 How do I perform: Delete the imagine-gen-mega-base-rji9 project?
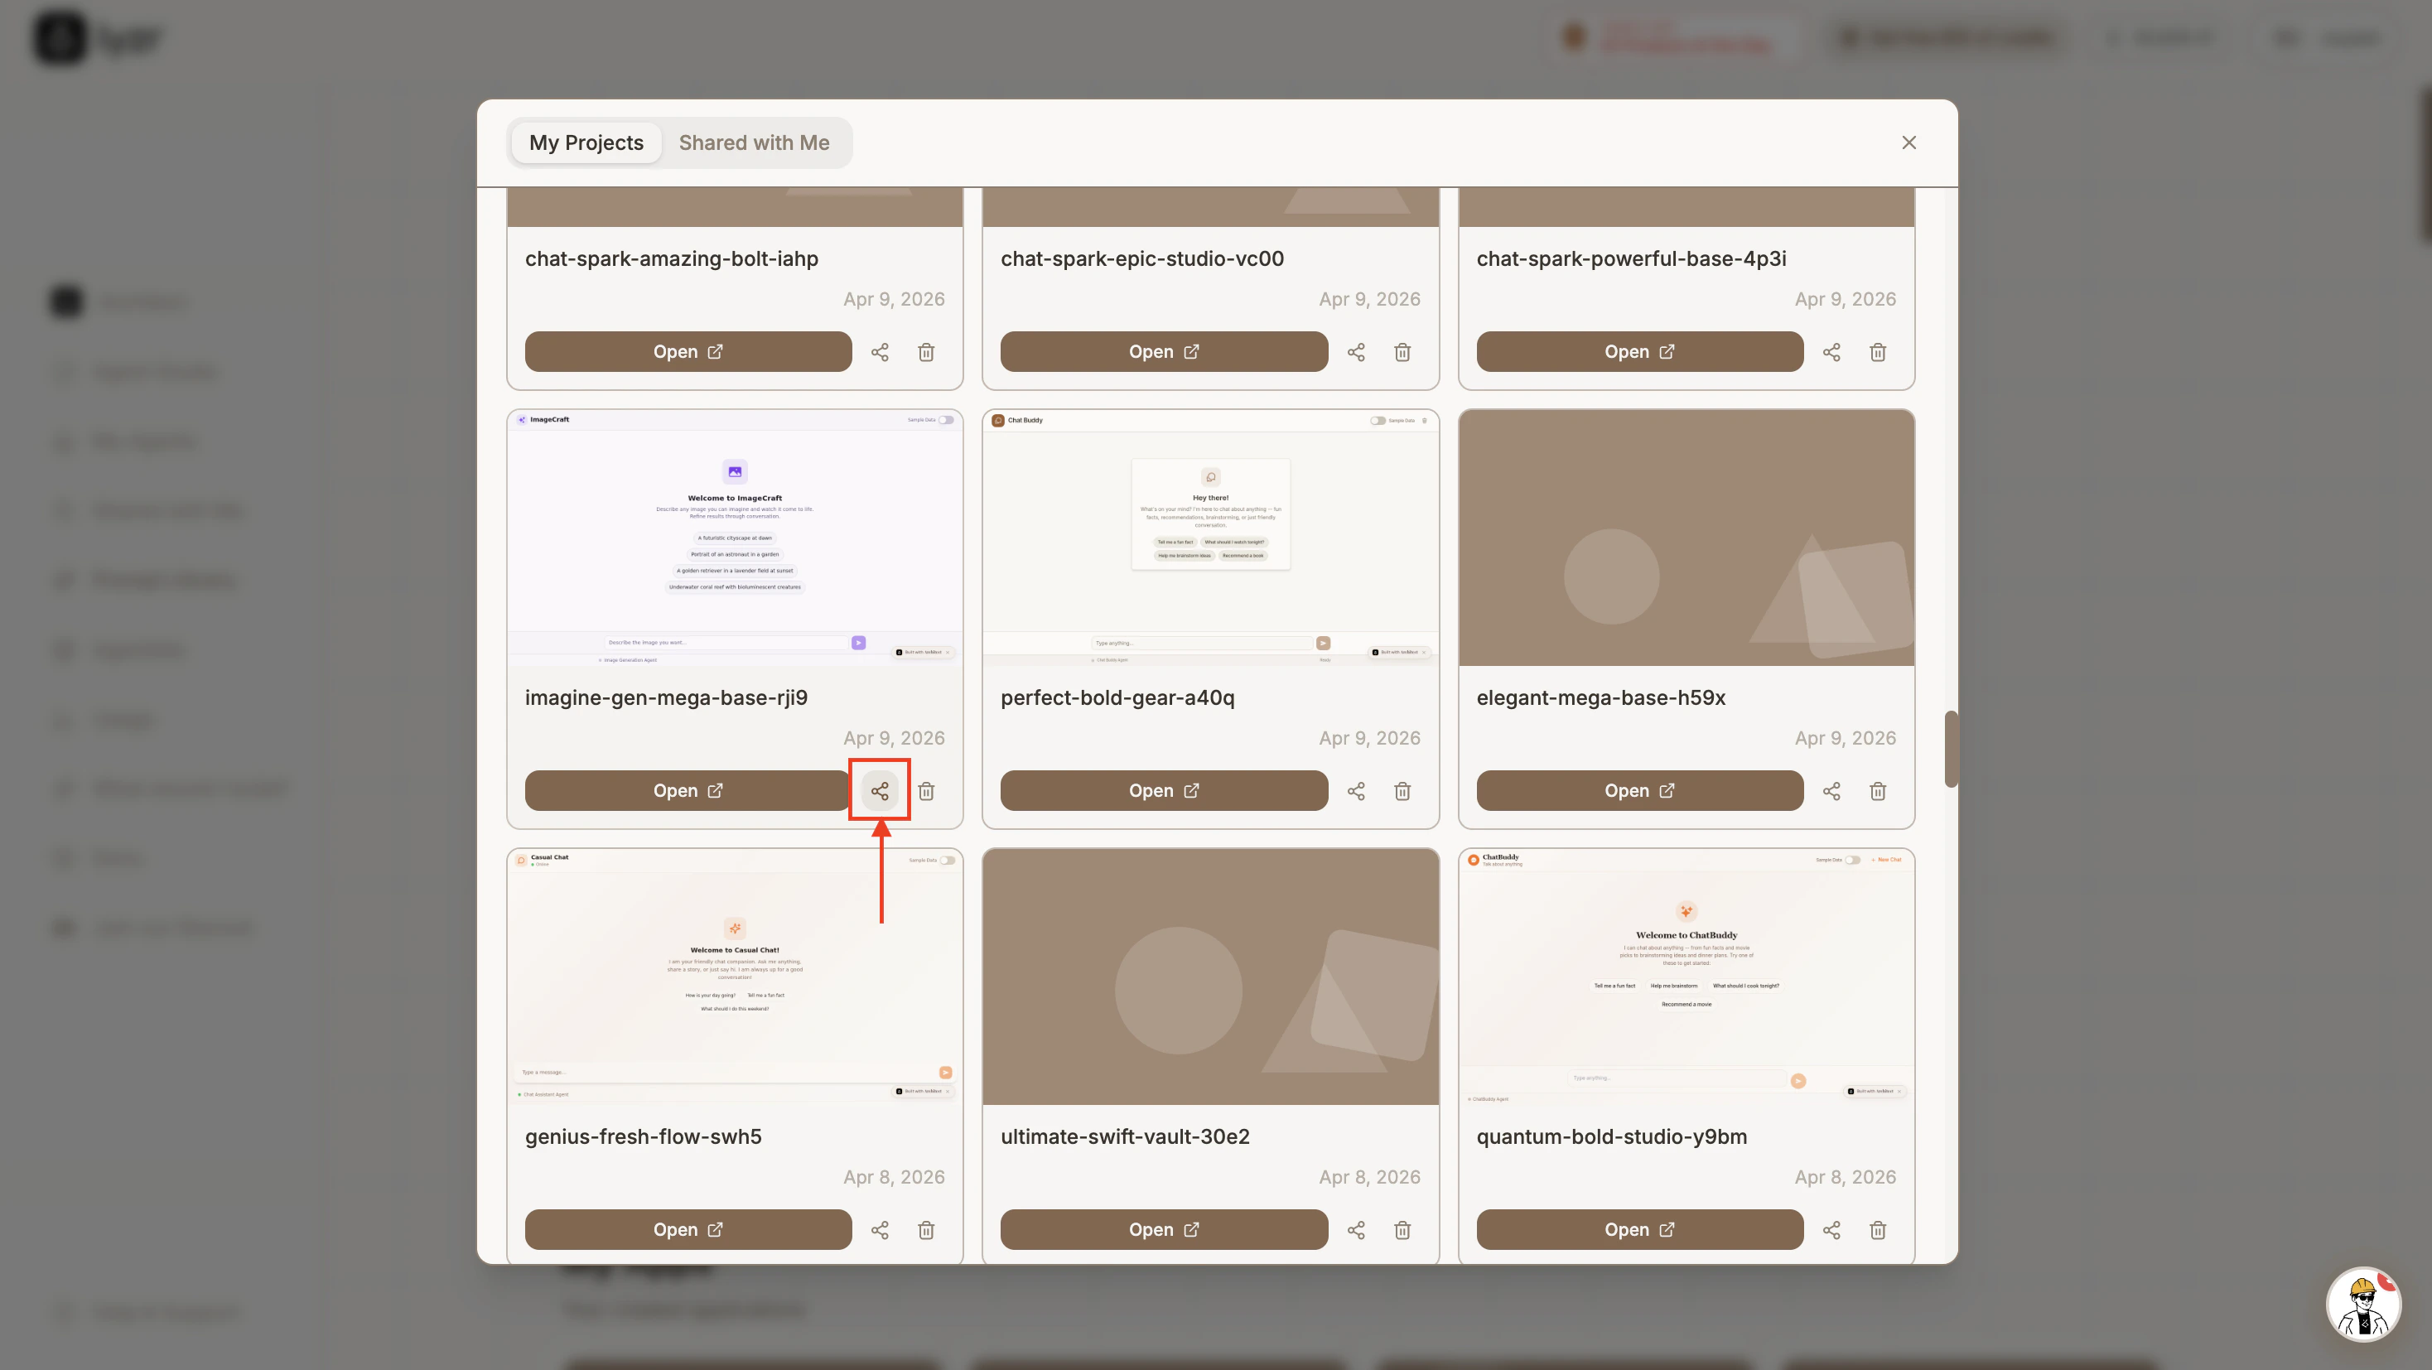coord(926,790)
